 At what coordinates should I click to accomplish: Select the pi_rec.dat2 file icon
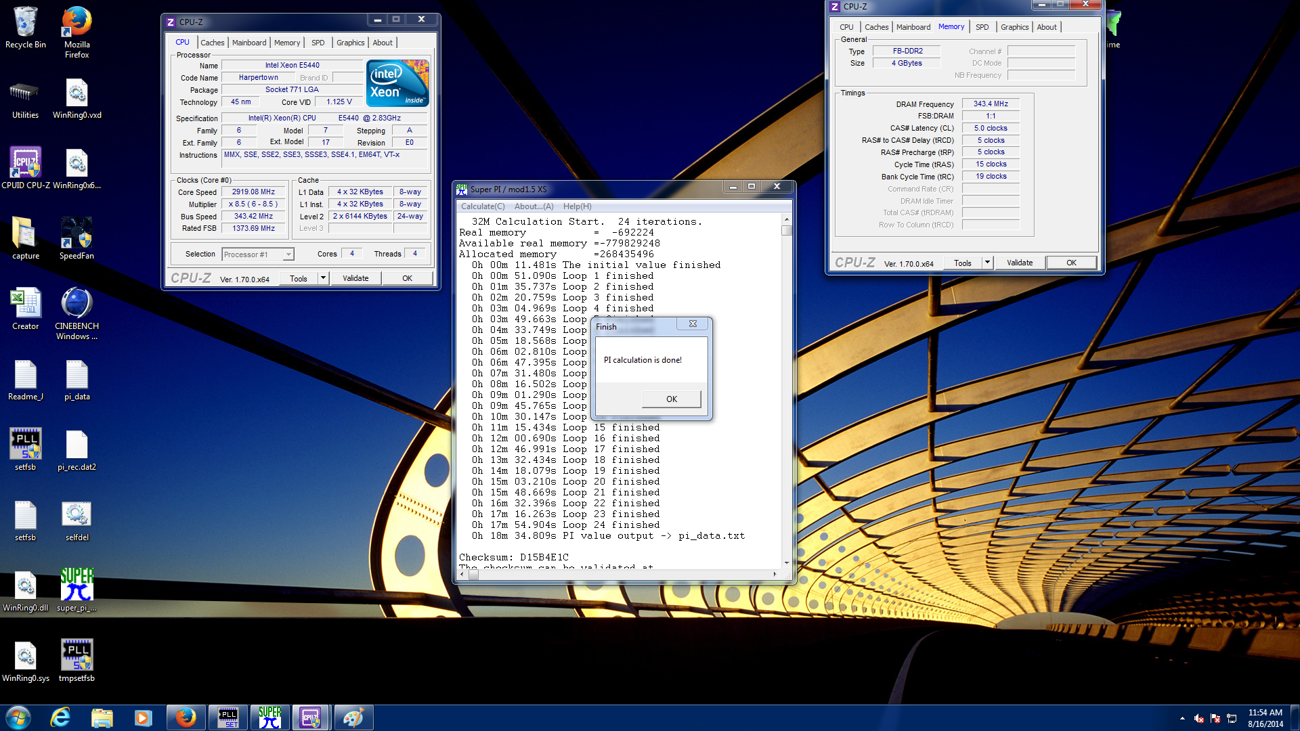coord(77,450)
